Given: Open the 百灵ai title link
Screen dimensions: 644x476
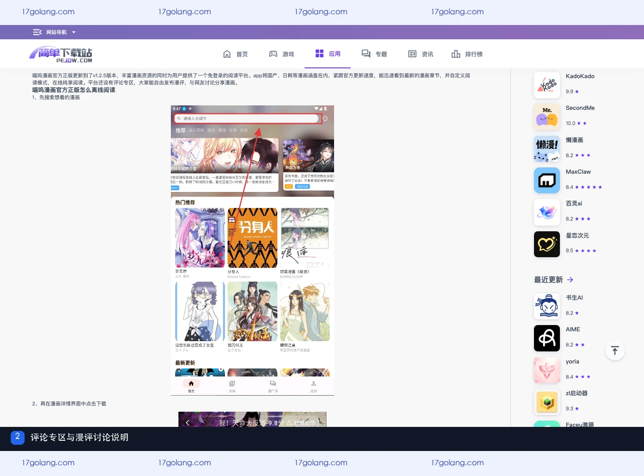Looking at the screenshot, I should point(574,204).
